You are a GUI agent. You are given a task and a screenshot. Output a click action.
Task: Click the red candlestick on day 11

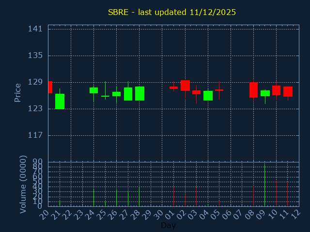[x=288, y=91]
